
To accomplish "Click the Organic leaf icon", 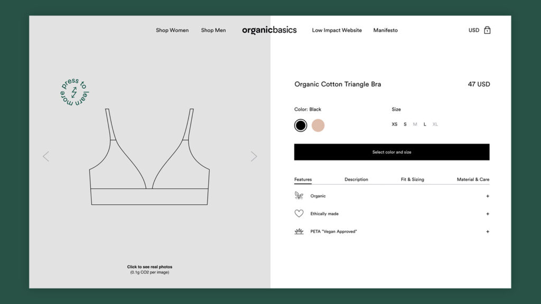I will tap(299, 196).
